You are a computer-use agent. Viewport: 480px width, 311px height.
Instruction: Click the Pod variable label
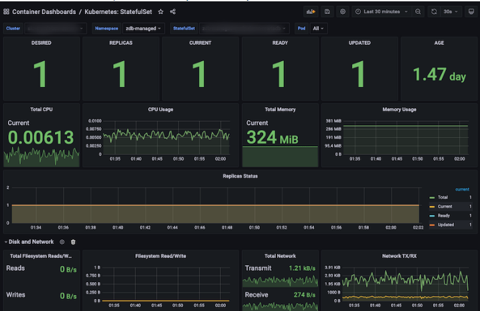point(301,28)
